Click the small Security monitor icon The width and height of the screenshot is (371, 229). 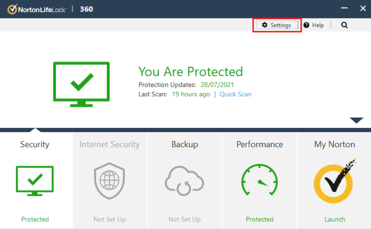[35, 180]
